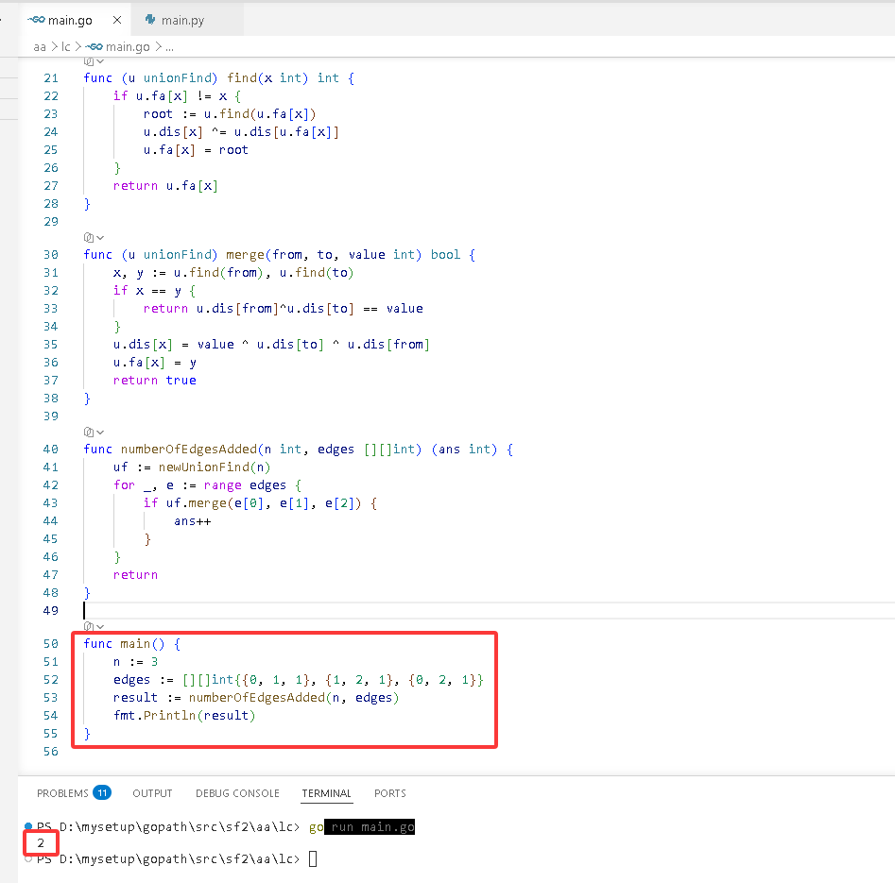Screen dimensions: 895x883
Task: Close the main.go editor tab
Action: (x=117, y=20)
